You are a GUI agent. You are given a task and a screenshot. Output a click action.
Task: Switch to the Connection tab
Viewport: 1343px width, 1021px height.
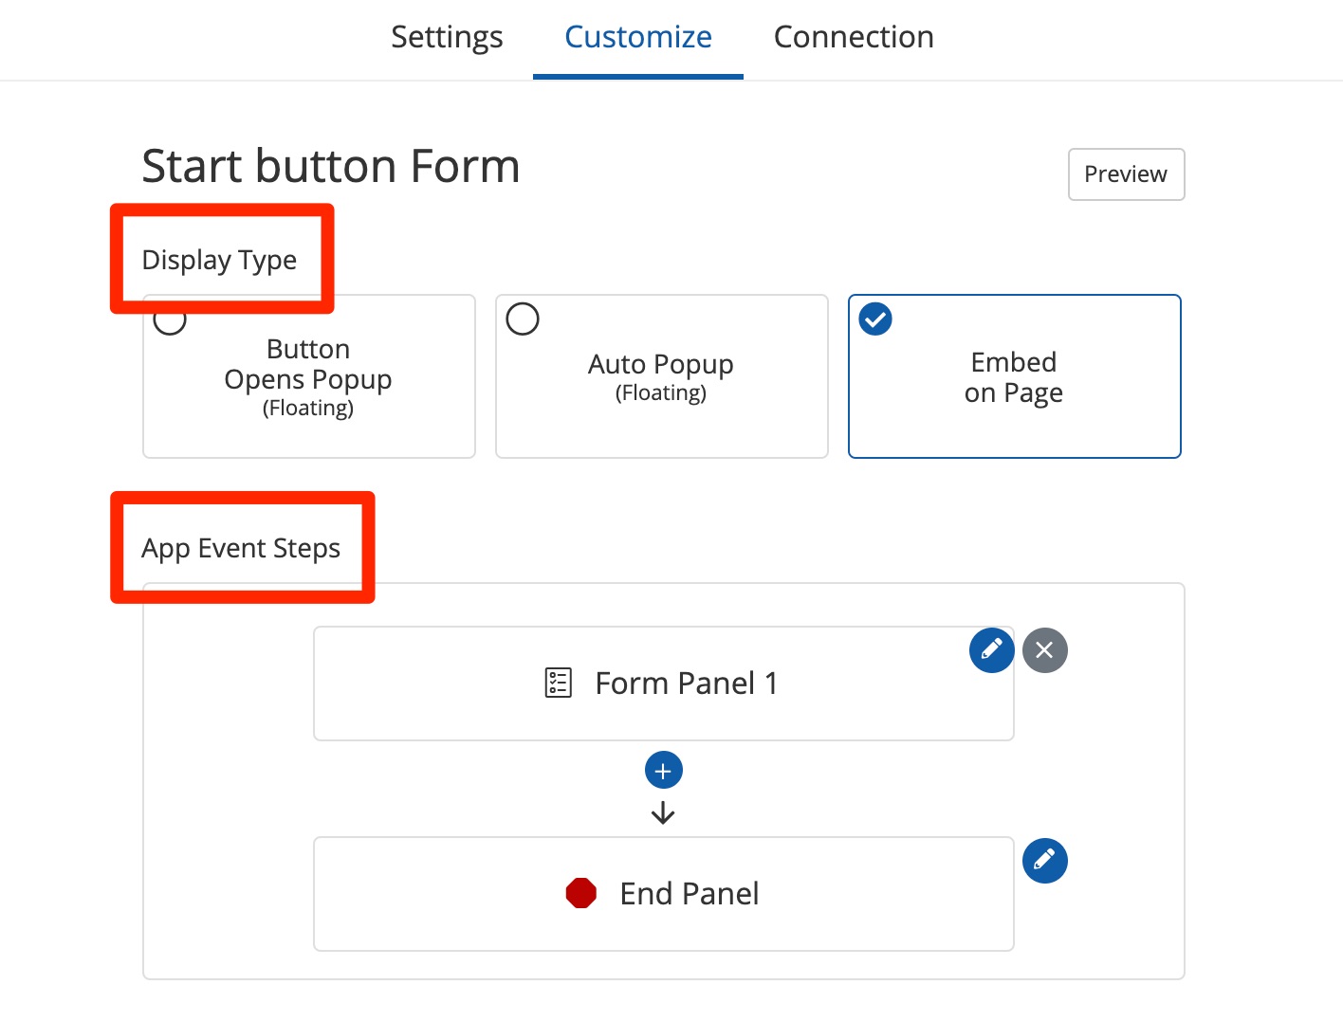point(854,38)
